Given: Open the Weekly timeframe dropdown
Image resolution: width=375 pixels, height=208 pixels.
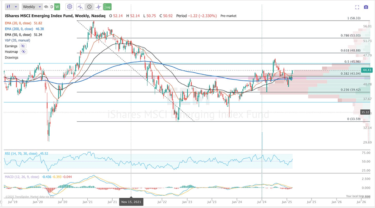Looking at the screenshot, I should click(32, 7).
